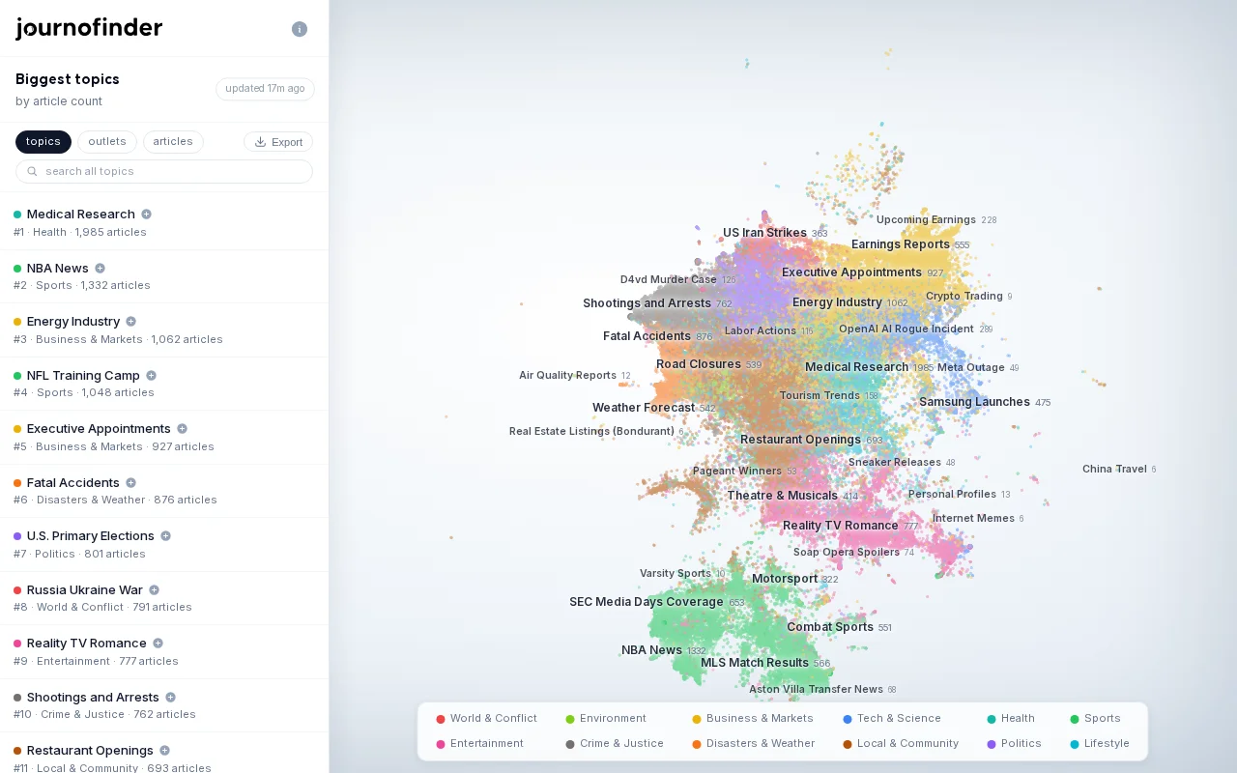Image resolution: width=1237 pixels, height=773 pixels.
Task: Toggle Local & Community legend filter
Action: 901,744
